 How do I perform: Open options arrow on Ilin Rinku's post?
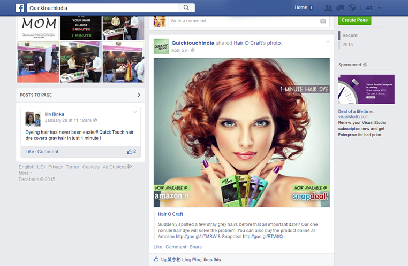135,112
